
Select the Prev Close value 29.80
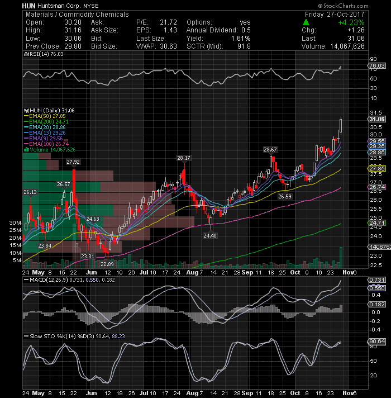pos(73,46)
